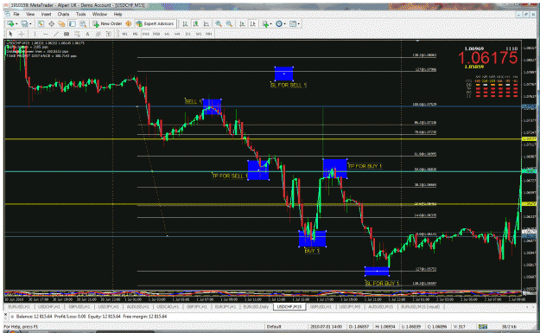Launch MetaEditor from the toolbar
This screenshot has width=540, height=333.
[x=128, y=24]
